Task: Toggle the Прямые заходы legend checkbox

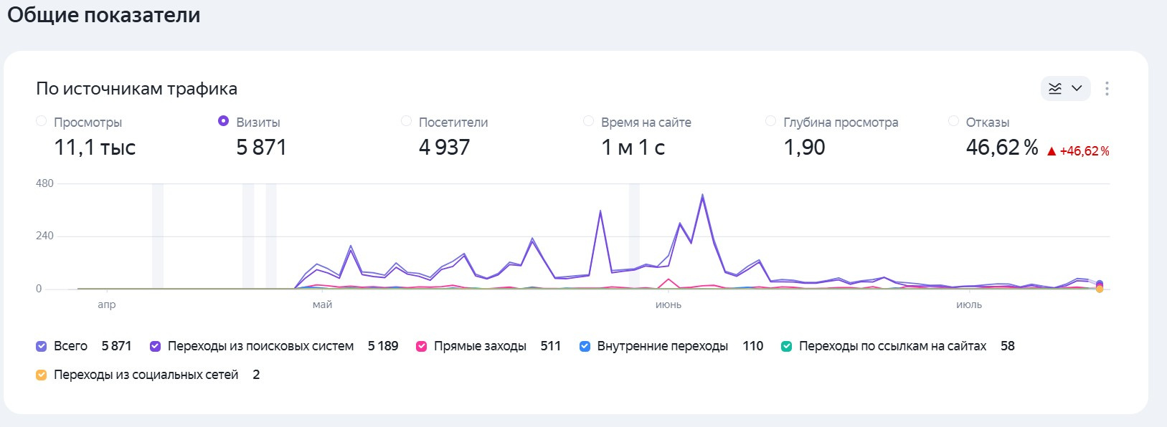Action: [x=422, y=346]
